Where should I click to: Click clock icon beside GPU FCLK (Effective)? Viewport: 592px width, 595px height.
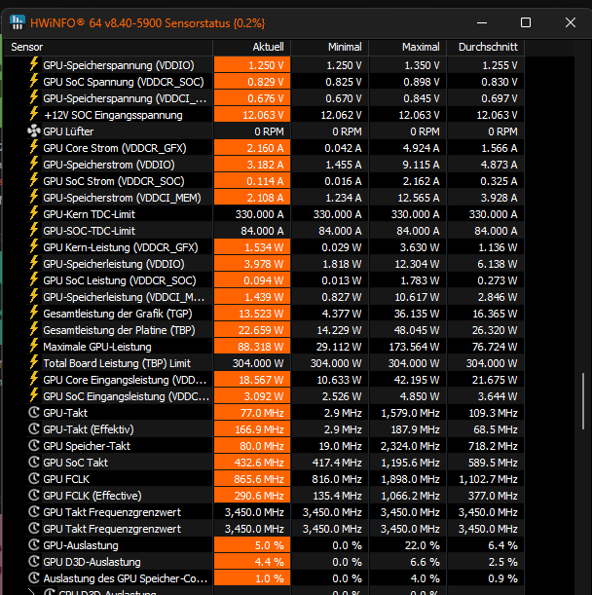pyautogui.click(x=34, y=496)
